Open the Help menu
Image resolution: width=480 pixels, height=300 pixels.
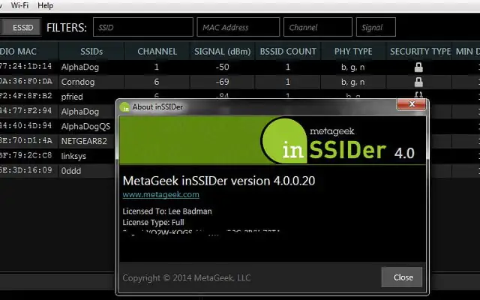tap(45, 5)
